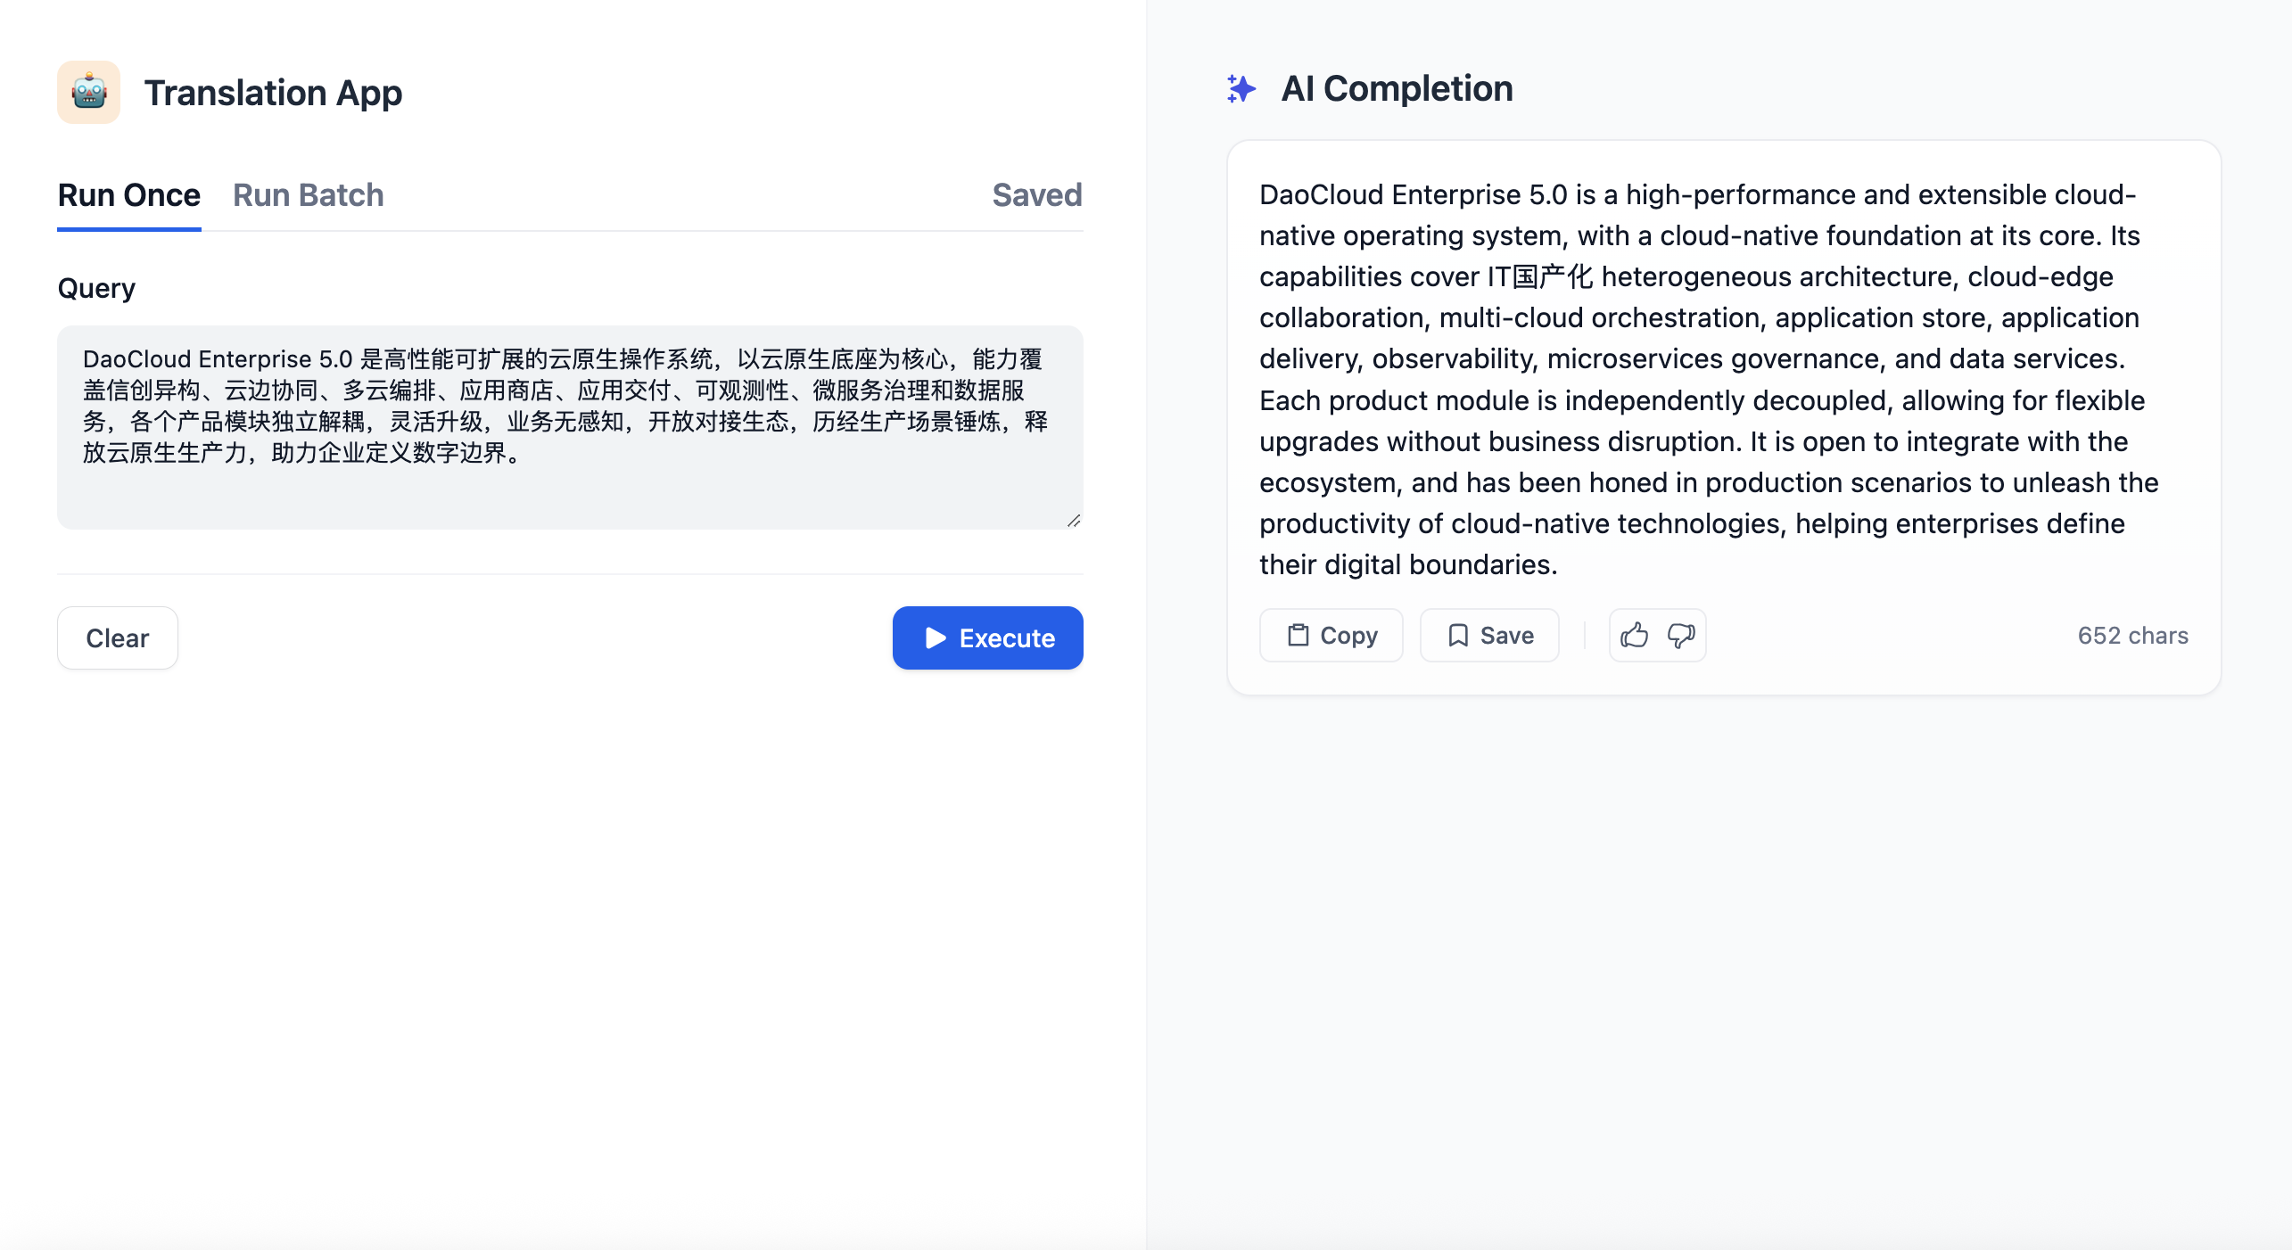
Task: Click the thumbs up icon
Action: (1634, 636)
